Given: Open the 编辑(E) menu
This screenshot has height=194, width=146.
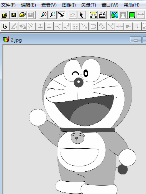Looking at the screenshot, I should coord(28,5).
